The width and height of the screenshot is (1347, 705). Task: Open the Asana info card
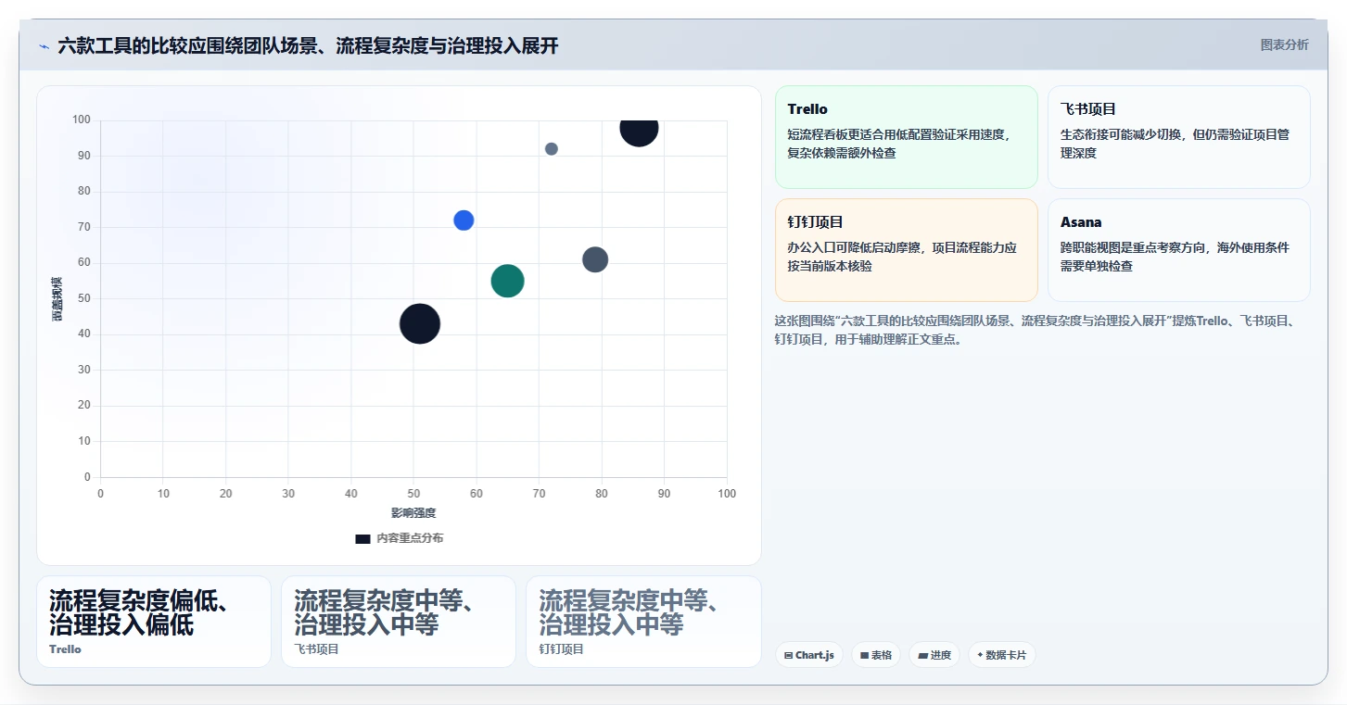click(1179, 250)
